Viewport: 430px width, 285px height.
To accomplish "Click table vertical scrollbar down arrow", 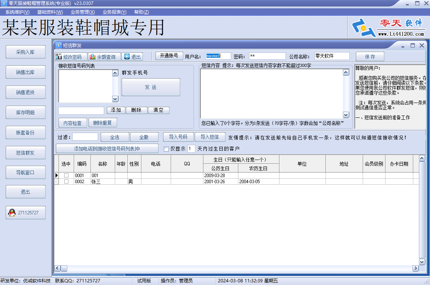I will coord(422,262).
